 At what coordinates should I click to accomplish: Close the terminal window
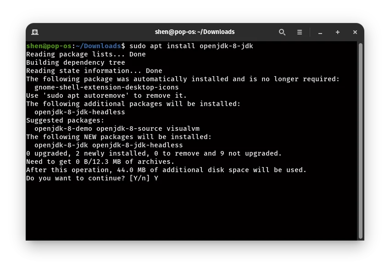point(355,32)
